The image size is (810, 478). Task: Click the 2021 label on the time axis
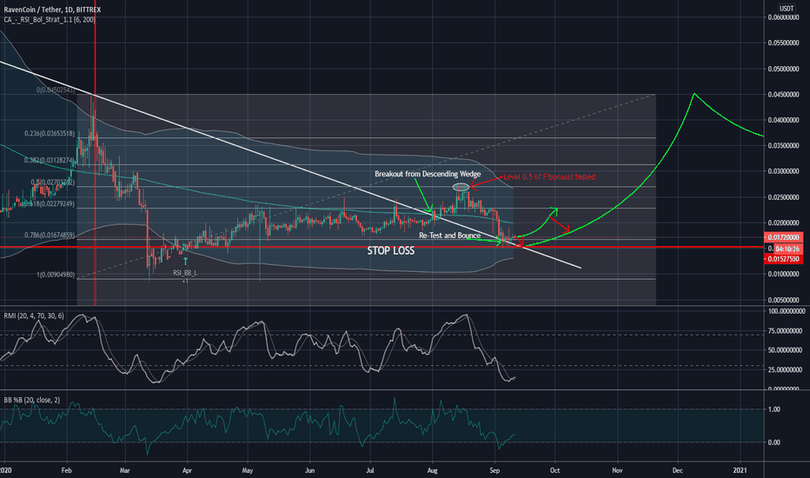(x=740, y=471)
